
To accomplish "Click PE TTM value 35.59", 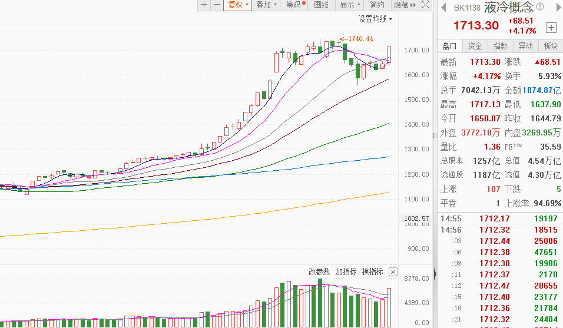I will click(x=551, y=147).
